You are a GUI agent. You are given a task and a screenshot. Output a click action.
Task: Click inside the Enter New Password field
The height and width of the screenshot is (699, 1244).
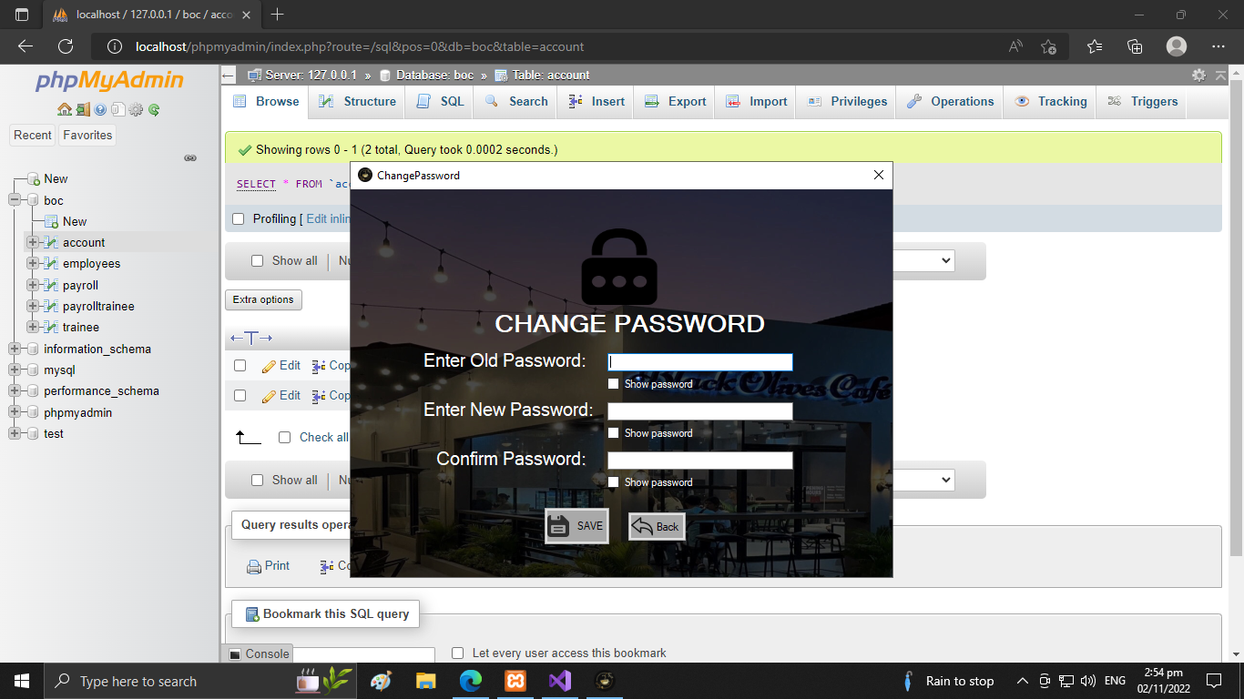pos(699,410)
